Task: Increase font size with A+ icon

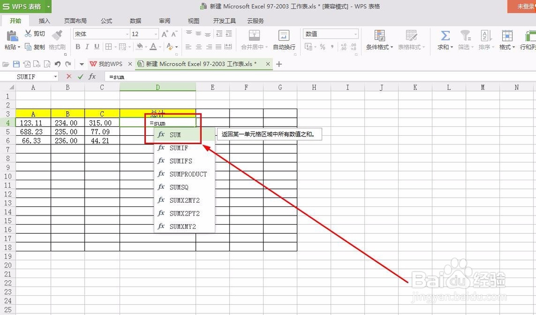Action: 165,34
